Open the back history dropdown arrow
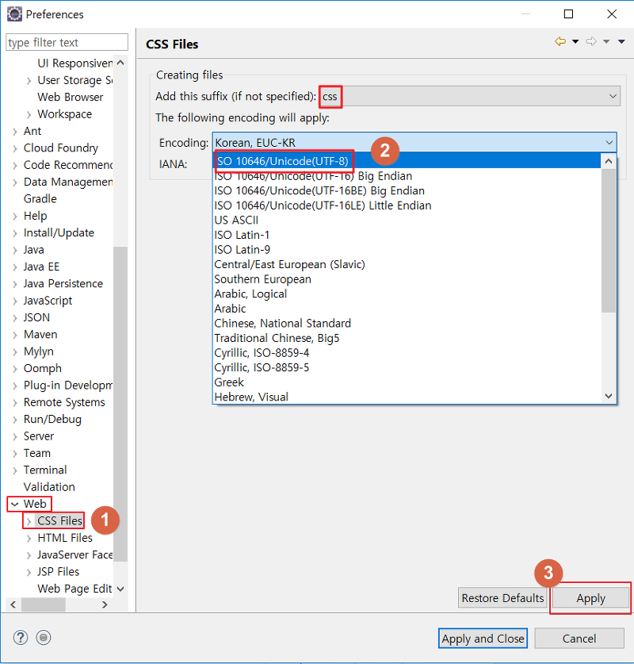 click(x=575, y=41)
